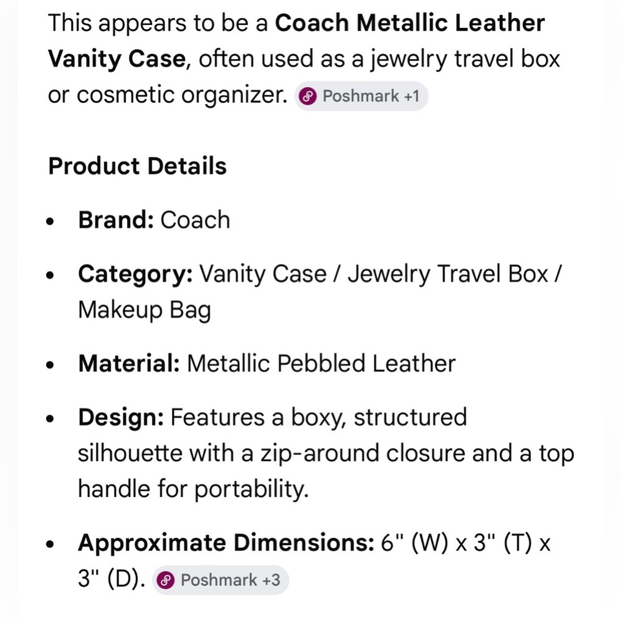Click the 'Design' bullet point marker
The height and width of the screenshot is (623, 623).
tap(50, 419)
